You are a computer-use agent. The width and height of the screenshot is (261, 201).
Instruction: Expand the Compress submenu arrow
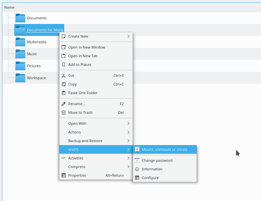tap(129, 167)
